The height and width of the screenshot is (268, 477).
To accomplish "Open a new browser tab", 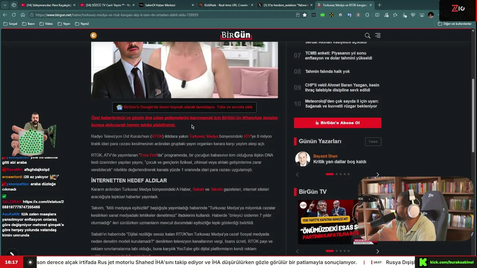I will [x=379, y=5].
